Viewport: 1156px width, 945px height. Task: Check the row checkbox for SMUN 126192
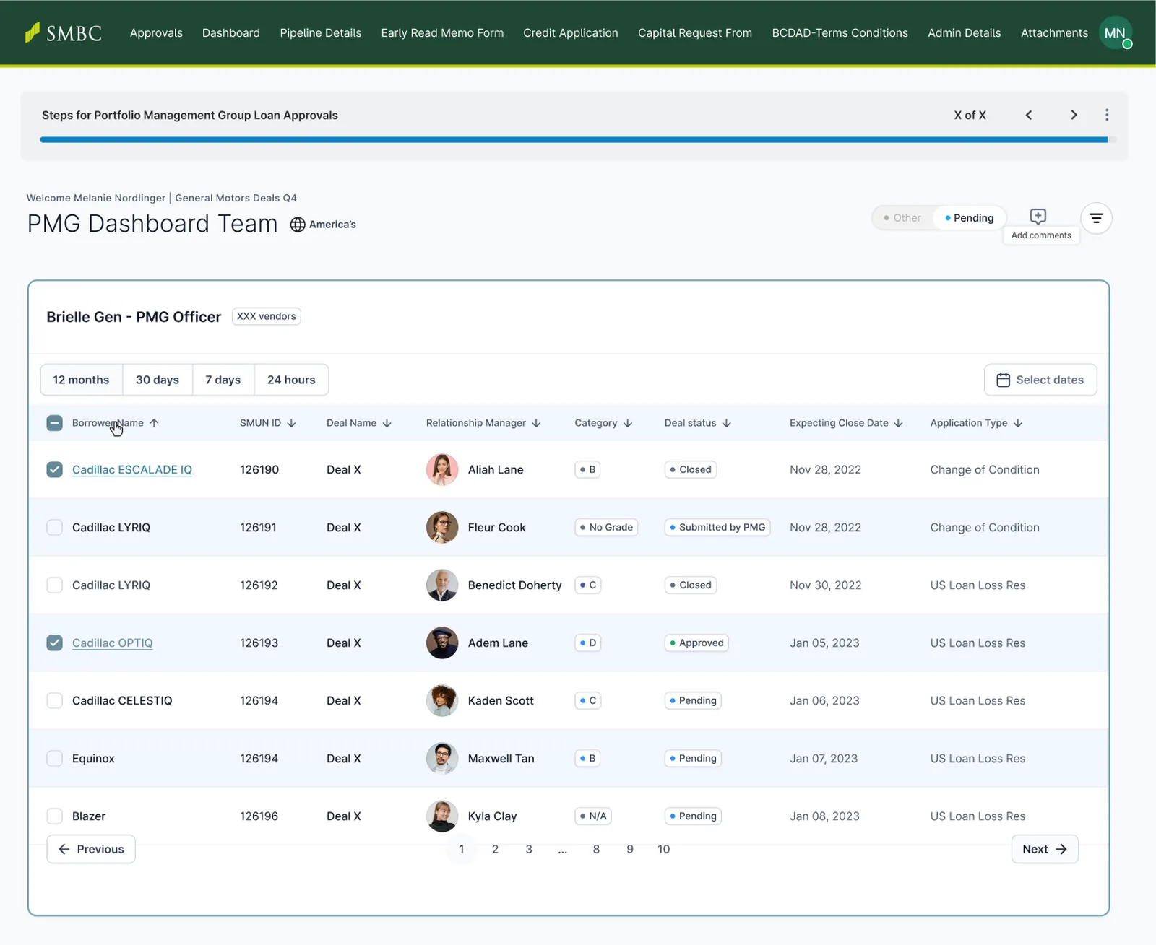pyautogui.click(x=54, y=585)
